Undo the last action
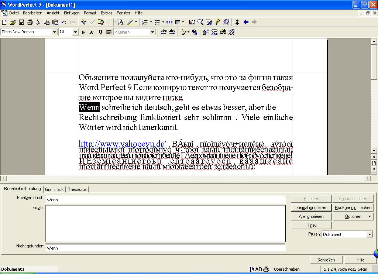Image resolution: width=378 pixels, height=274 pixels. pyautogui.click(x=64, y=23)
